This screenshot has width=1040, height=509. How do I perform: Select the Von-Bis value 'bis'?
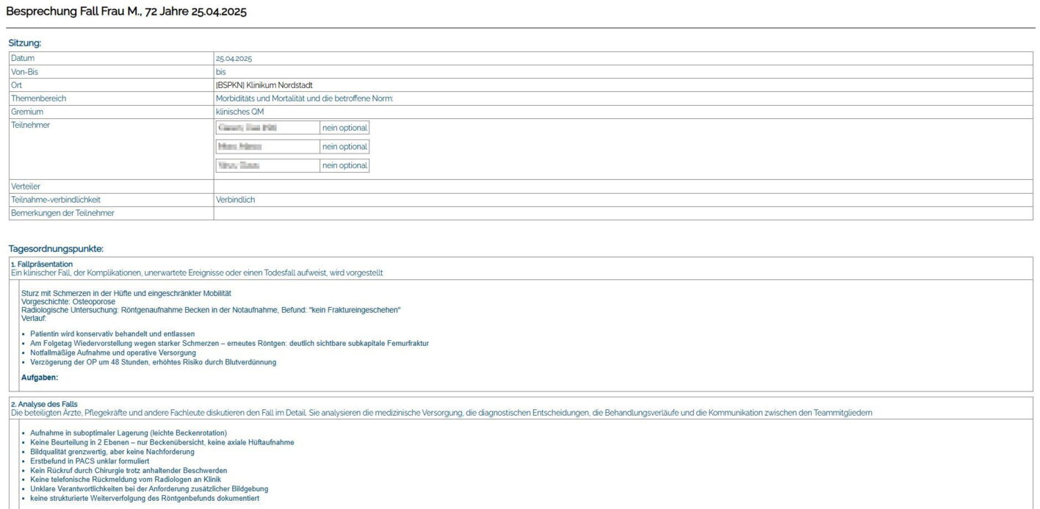220,72
